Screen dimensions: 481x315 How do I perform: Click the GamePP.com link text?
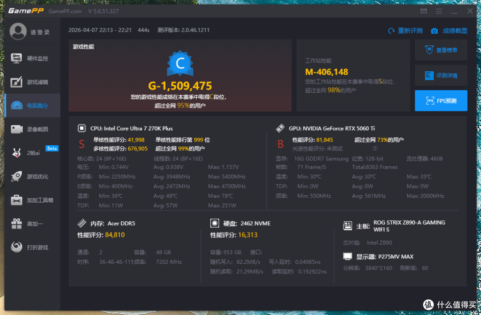point(65,11)
